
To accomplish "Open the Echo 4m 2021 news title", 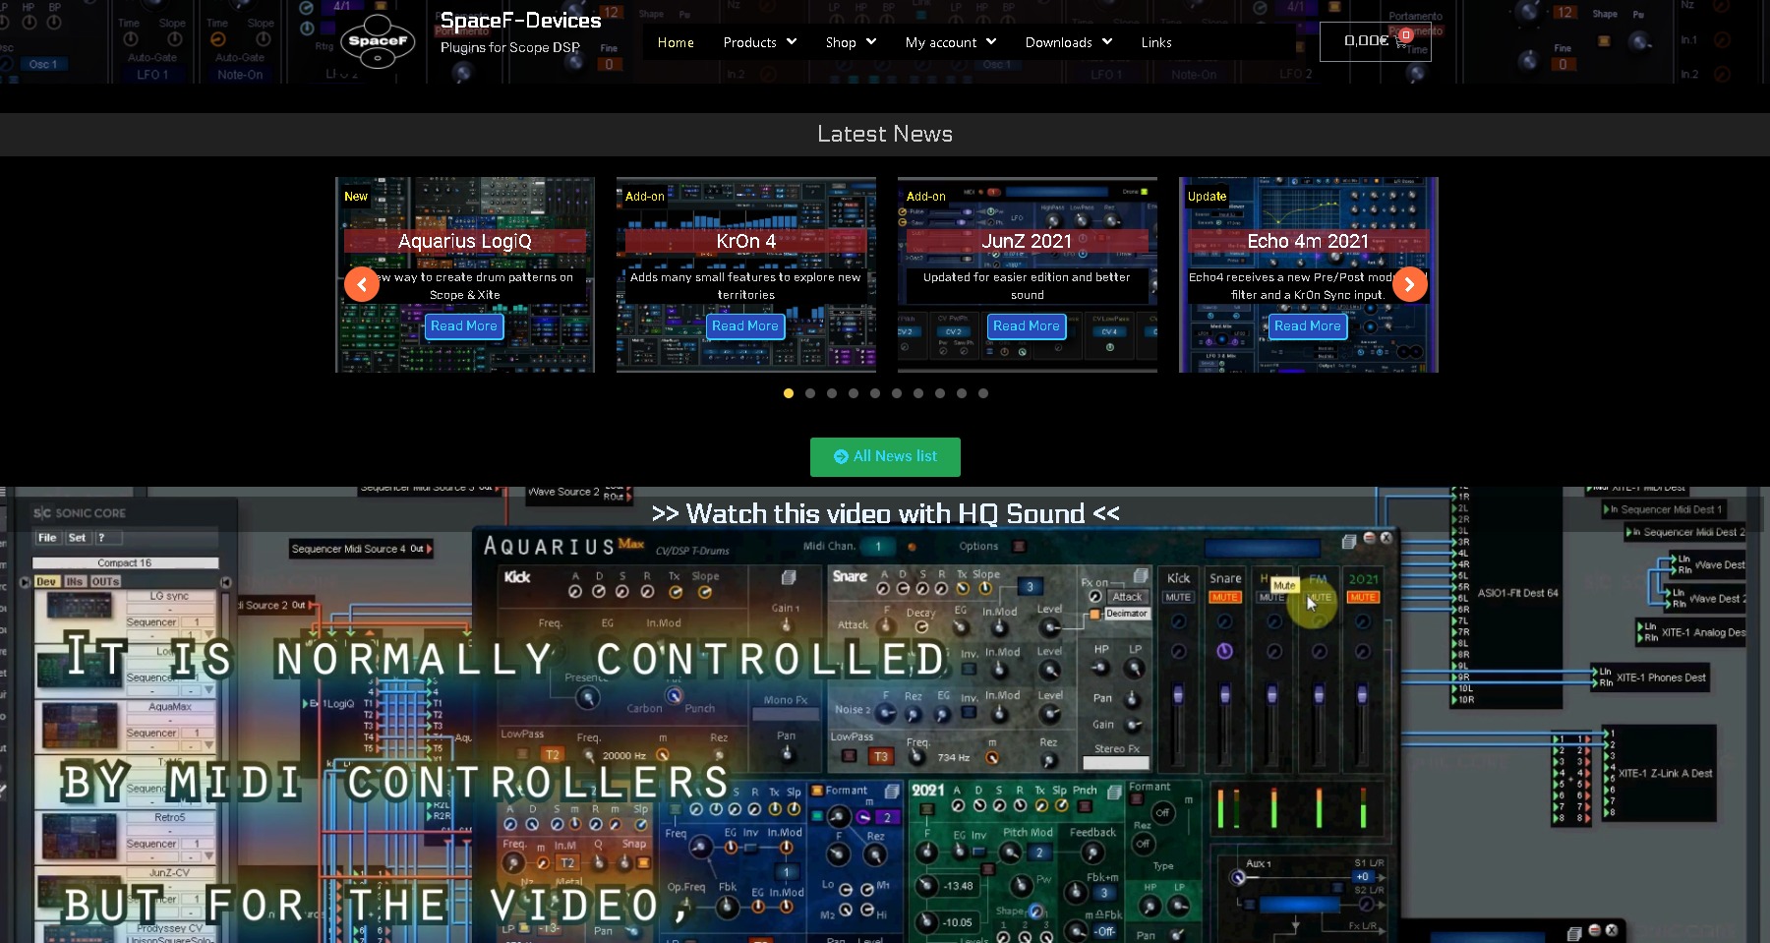I will pos(1308,241).
